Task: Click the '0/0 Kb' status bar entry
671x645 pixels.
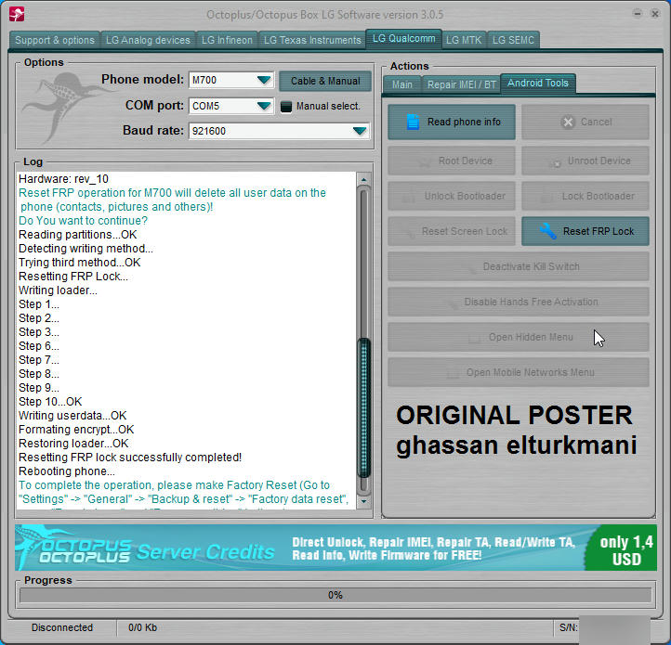Action: 142,627
